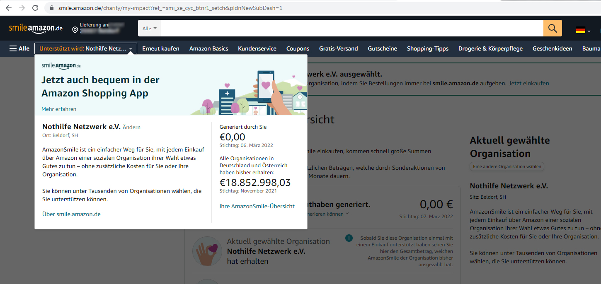Click the €18.852.998,03 total amount

[x=255, y=183]
